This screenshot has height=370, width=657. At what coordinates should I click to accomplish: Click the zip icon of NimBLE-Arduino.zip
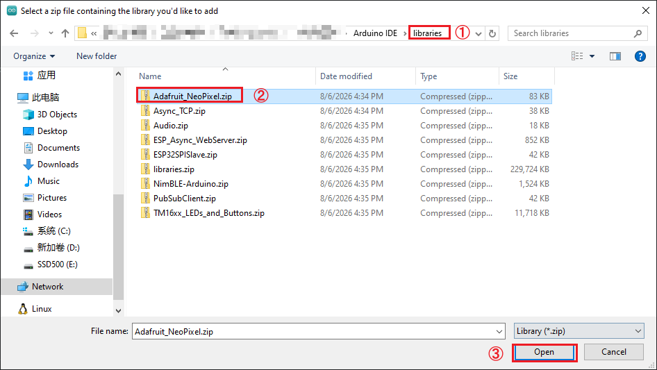145,183
